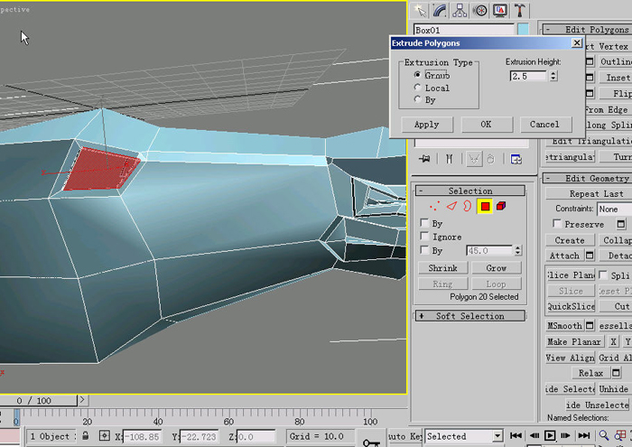The image size is (632, 447).
Task: Collapse the Selection rollout
Action: click(470, 191)
